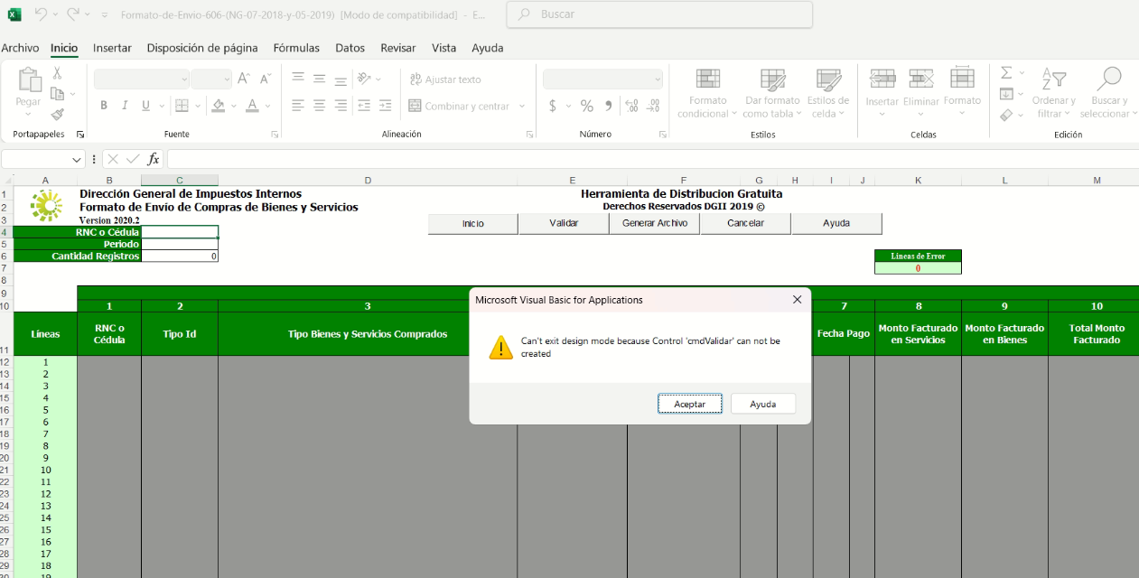Click the AutoSum sigma icon
The image size is (1139, 578).
click(1006, 73)
